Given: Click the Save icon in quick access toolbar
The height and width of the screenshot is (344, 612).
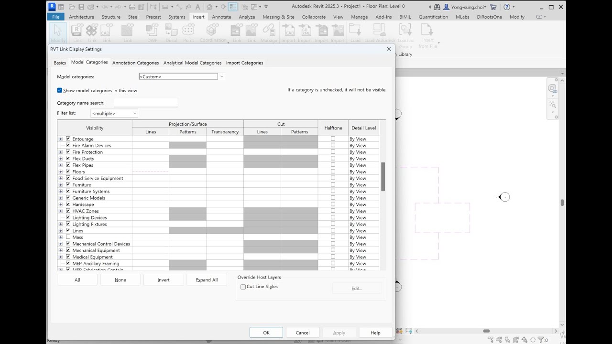Looking at the screenshot, I should [x=81, y=7].
